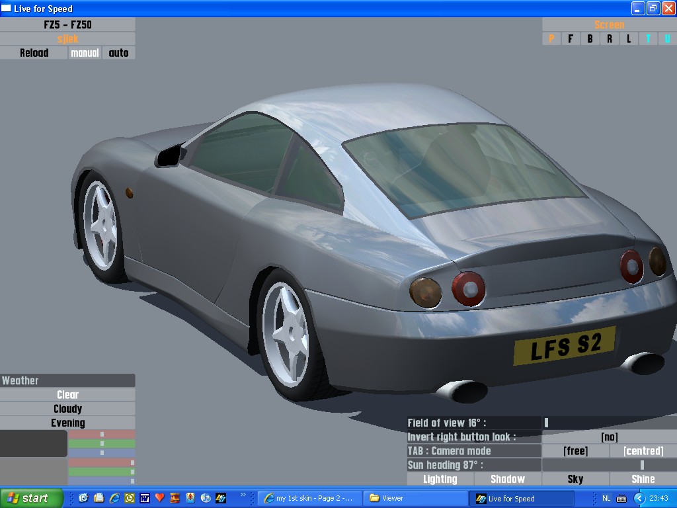The image size is (677, 508).
Task: Click the orange Screen header label
Action: click(x=609, y=24)
